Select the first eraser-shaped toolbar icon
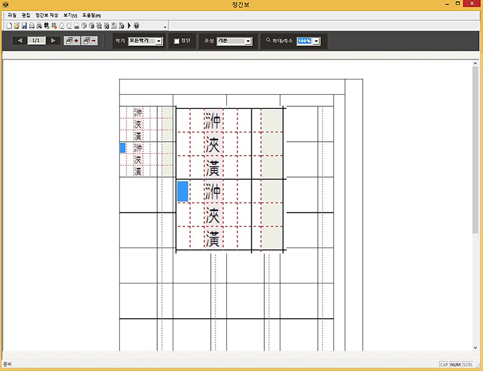This screenshot has width=483, height=371. coord(62,25)
